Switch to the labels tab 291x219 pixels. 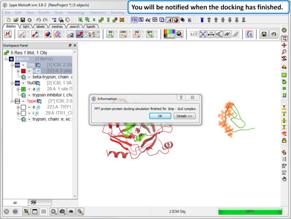40,27
